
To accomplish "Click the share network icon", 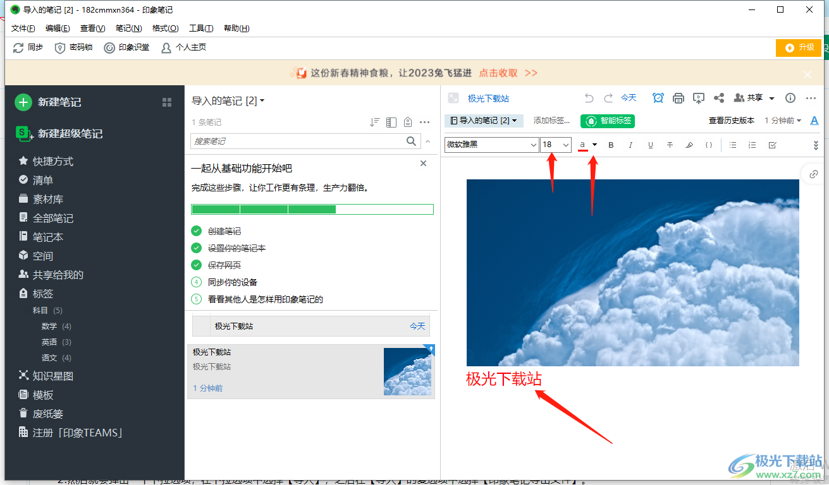I will (719, 98).
